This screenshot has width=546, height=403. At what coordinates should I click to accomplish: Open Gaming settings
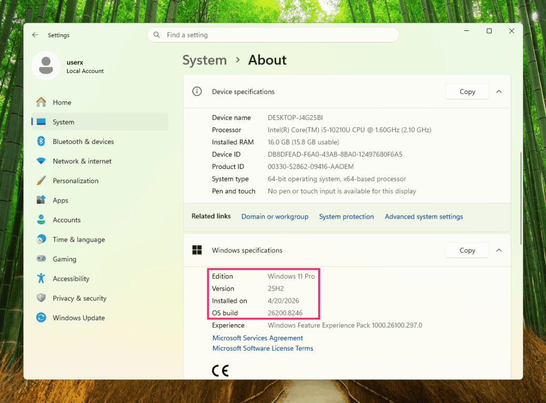point(100,259)
